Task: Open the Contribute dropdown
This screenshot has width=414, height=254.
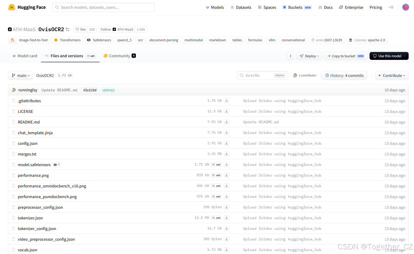Action: pos(392,75)
